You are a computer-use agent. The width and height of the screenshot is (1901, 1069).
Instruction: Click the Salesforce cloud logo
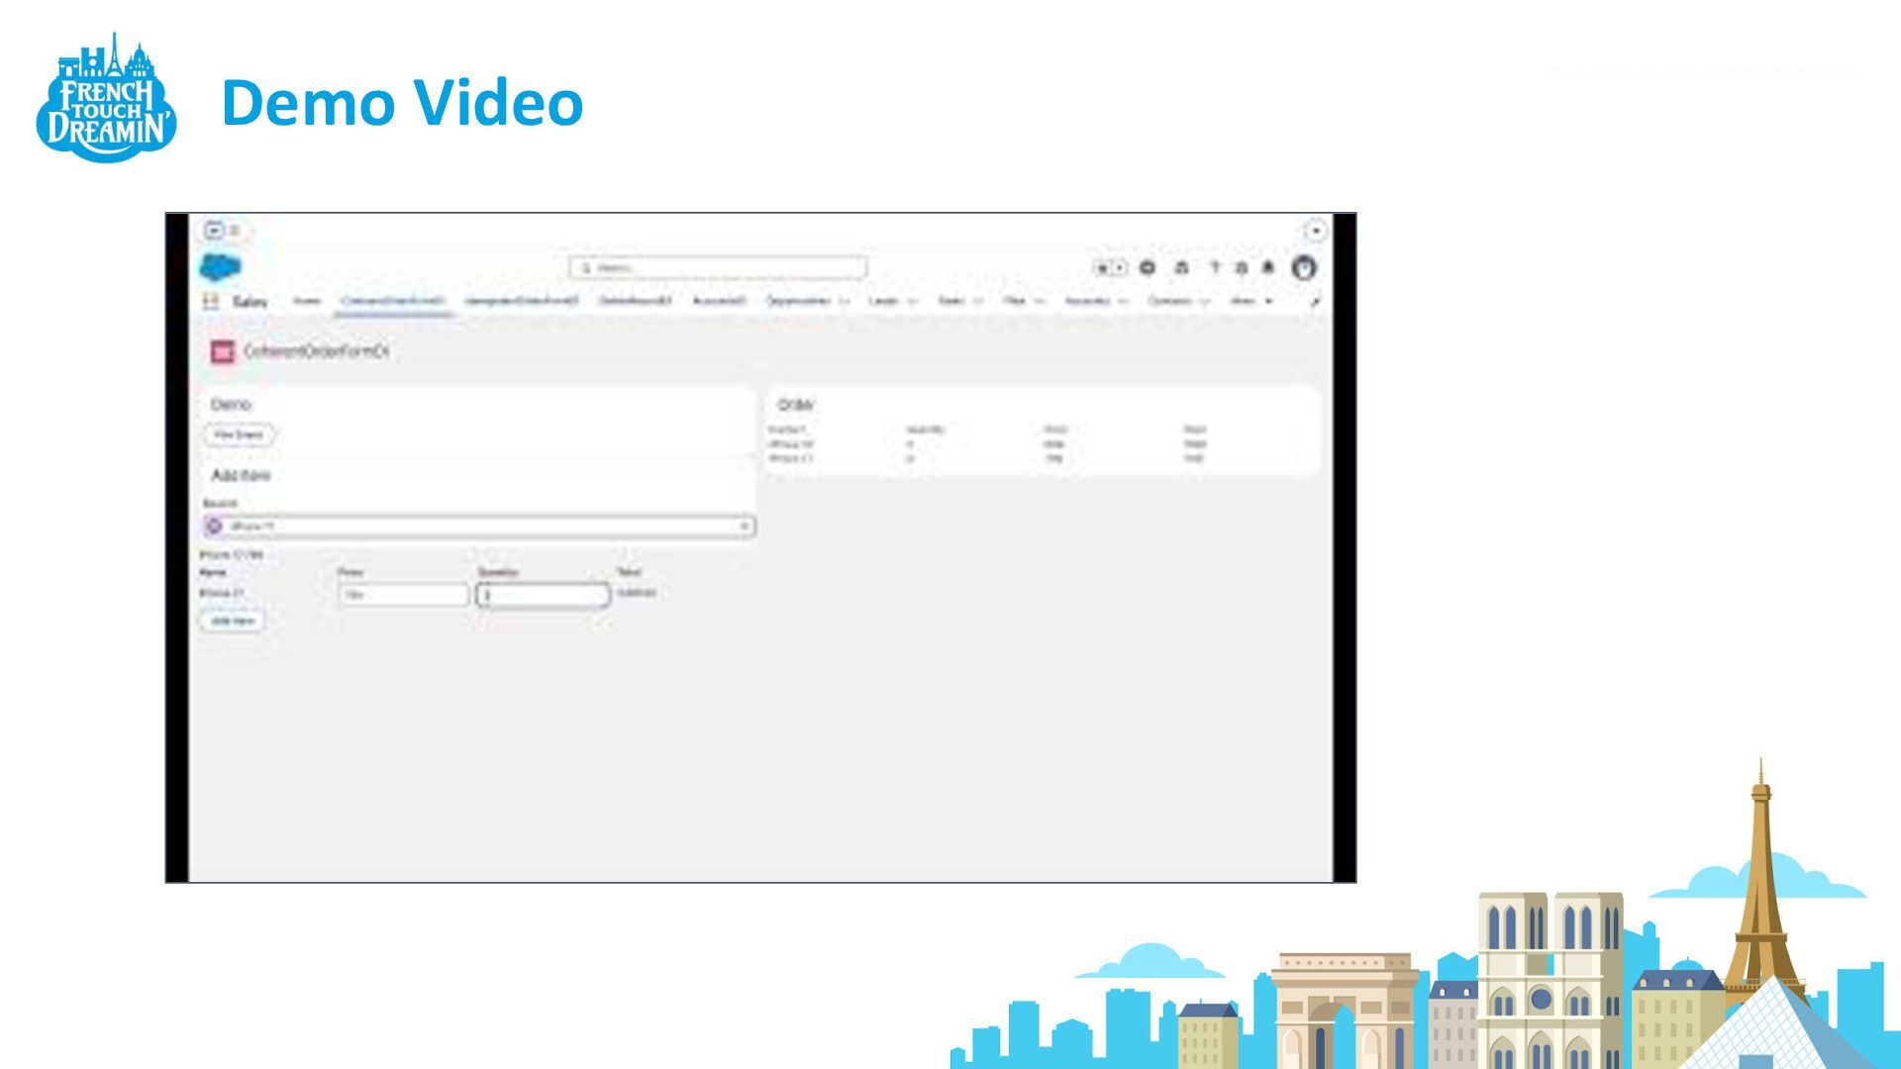(220, 266)
